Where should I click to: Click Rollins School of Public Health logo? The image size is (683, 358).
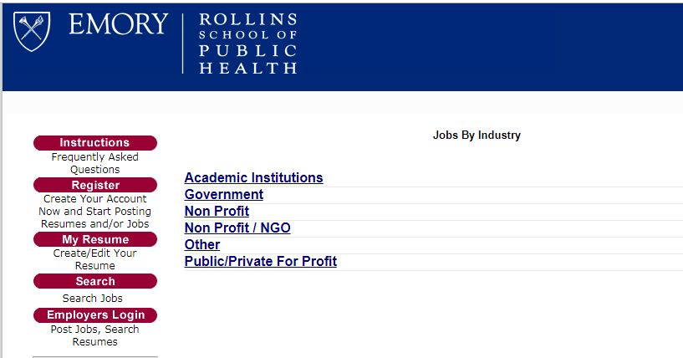(247, 43)
